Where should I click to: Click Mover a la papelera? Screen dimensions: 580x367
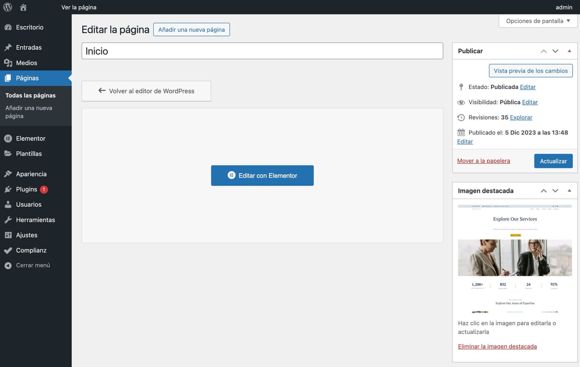483,161
